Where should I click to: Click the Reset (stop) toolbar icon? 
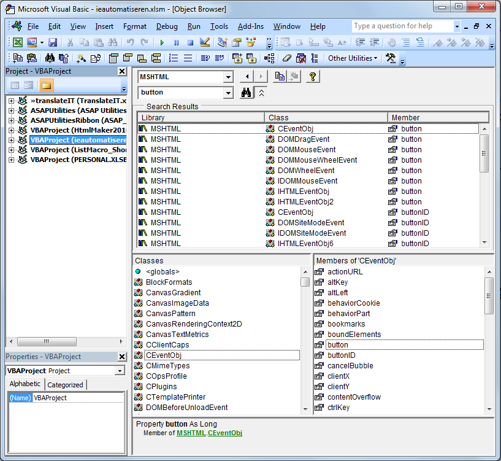tap(191, 42)
